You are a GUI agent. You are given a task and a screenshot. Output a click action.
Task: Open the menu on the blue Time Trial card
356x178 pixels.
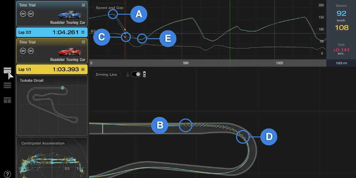(x=83, y=5)
